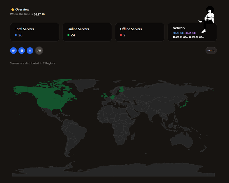Click the 18.23 TiB upload total

click(178, 33)
